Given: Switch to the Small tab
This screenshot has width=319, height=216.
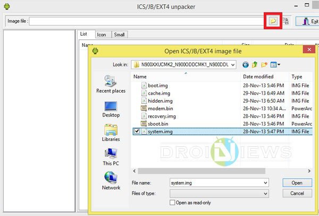Looking at the screenshot, I should (x=119, y=35).
